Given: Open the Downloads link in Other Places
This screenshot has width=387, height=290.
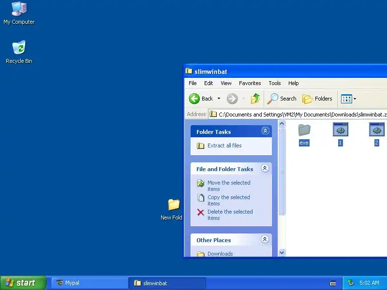Looking at the screenshot, I should tap(220, 253).
